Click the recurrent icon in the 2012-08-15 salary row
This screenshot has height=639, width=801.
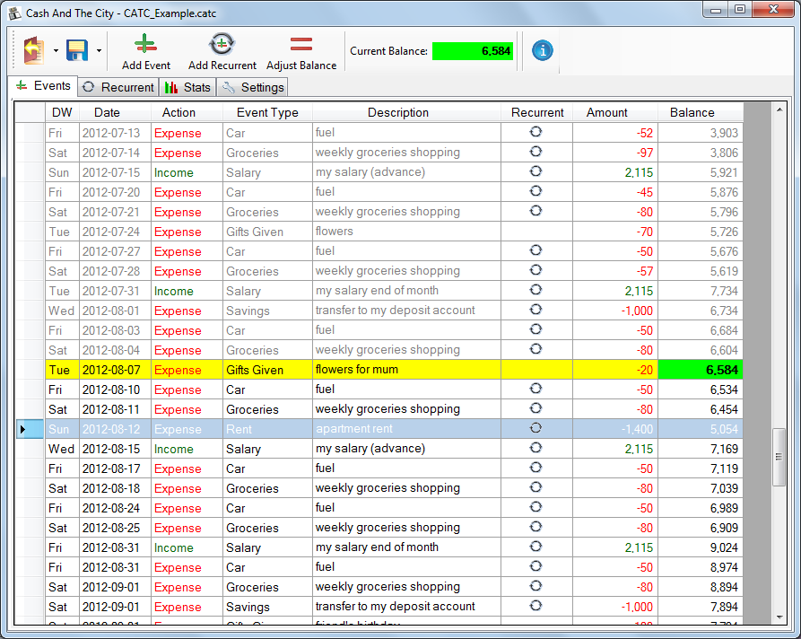535,448
